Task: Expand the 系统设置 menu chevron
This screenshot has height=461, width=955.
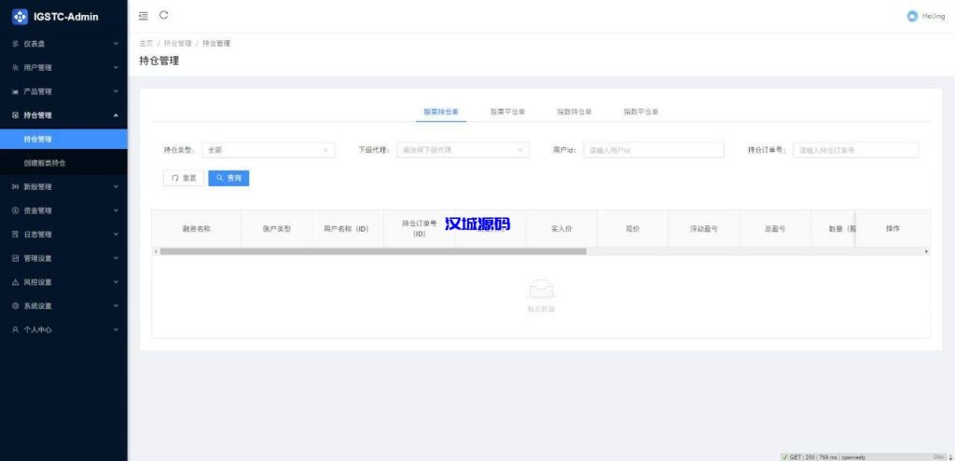Action: tap(116, 305)
